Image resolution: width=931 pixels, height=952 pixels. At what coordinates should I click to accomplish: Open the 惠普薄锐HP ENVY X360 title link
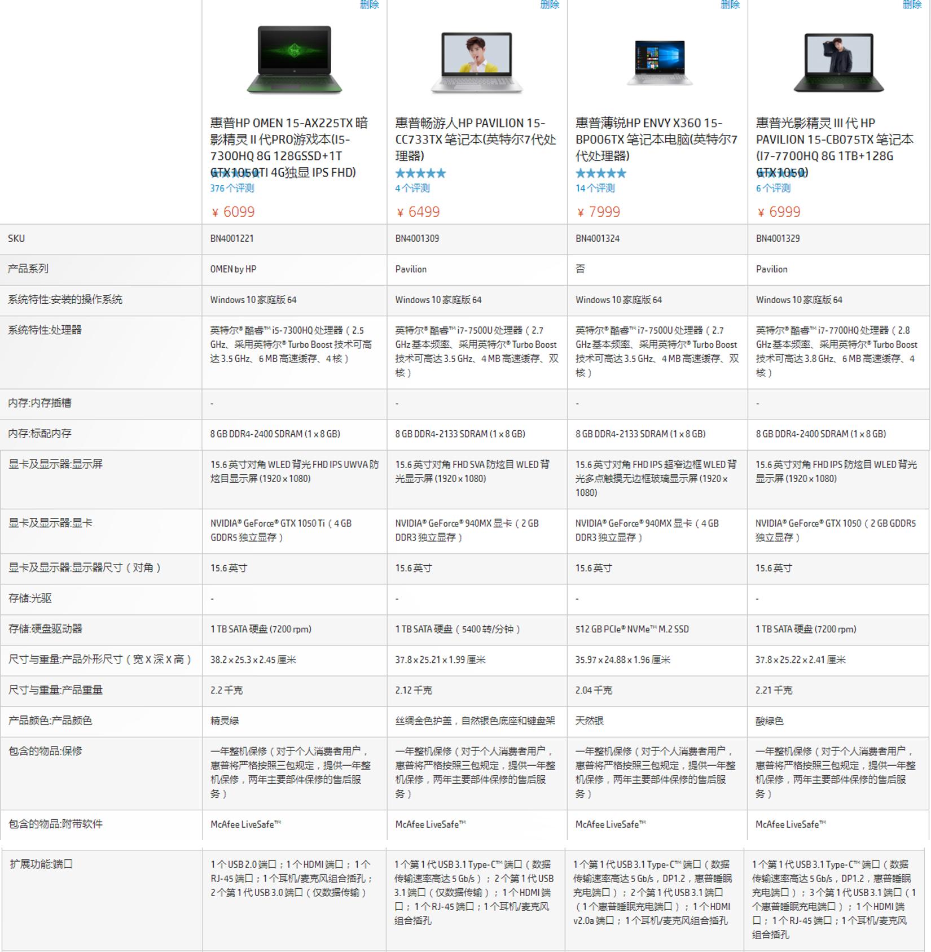(x=656, y=139)
